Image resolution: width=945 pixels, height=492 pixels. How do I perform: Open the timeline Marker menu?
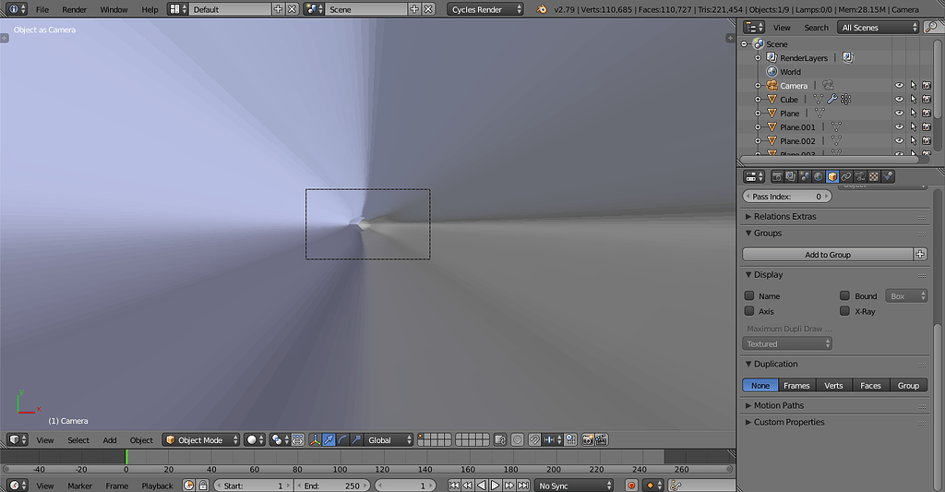coord(79,486)
